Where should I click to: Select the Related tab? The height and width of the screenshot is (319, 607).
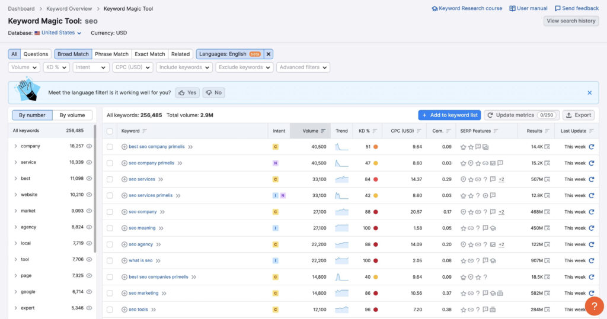coord(180,54)
